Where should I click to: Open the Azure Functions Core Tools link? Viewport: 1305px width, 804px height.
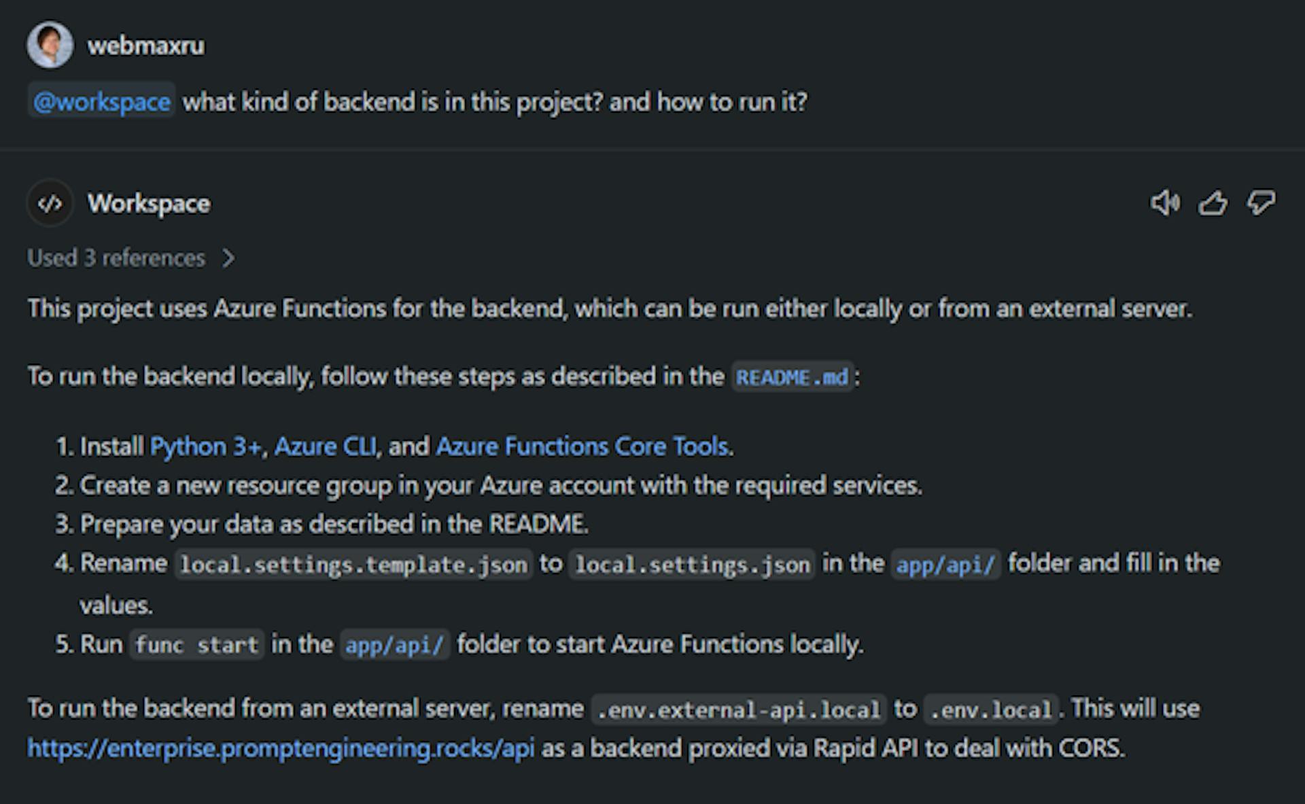click(583, 447)
